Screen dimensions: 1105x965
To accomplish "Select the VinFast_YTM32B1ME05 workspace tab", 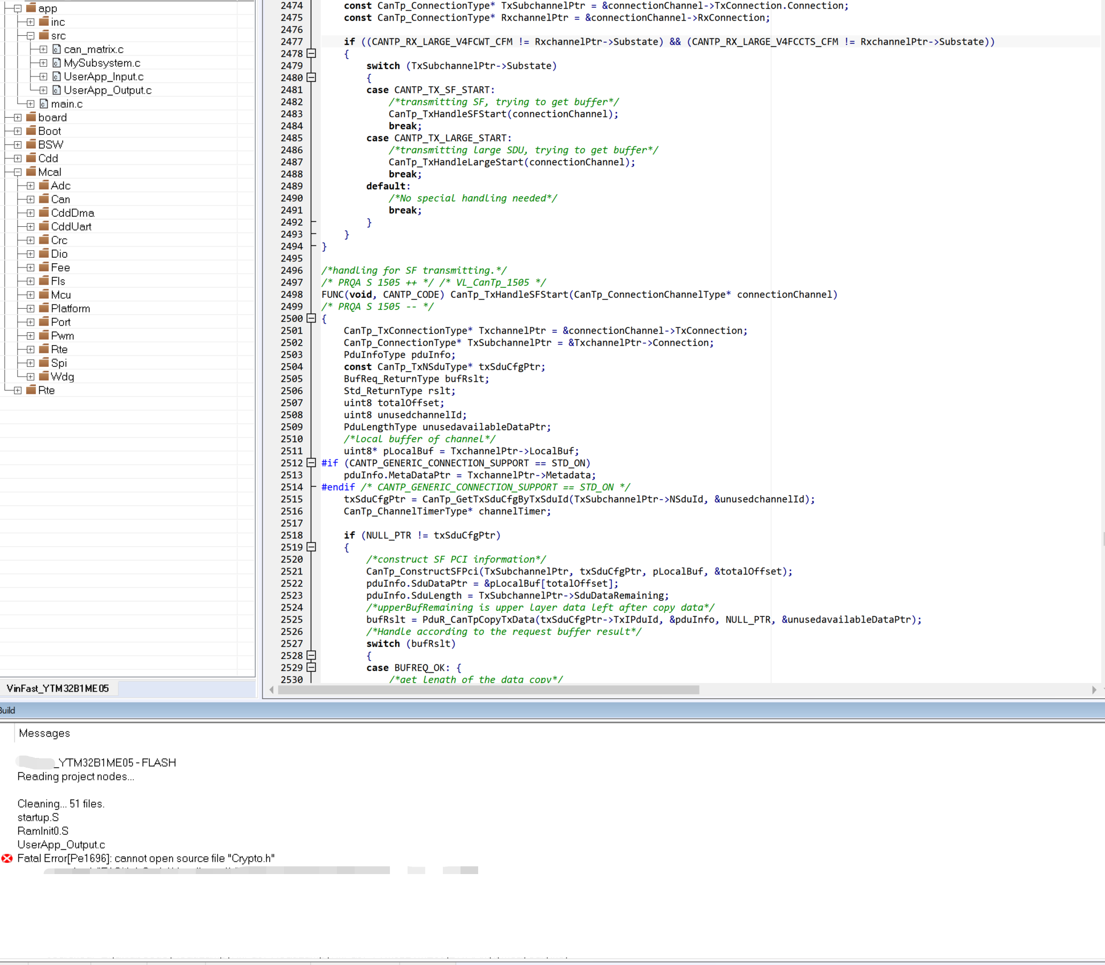I will pyautogui.click(x=58, y=688).
